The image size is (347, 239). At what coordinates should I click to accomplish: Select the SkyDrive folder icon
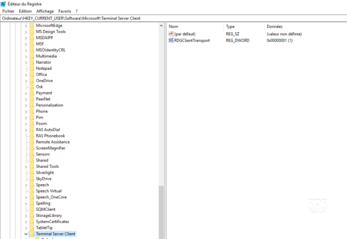click(x=32, y=179)
